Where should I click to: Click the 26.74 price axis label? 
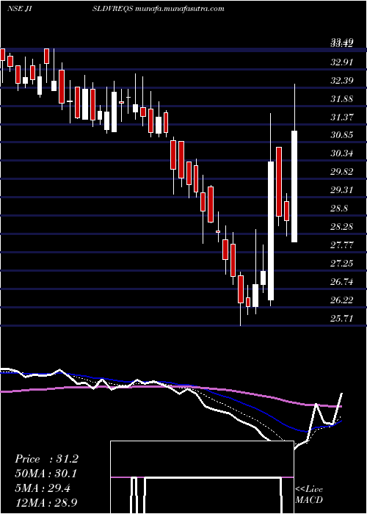342,282
